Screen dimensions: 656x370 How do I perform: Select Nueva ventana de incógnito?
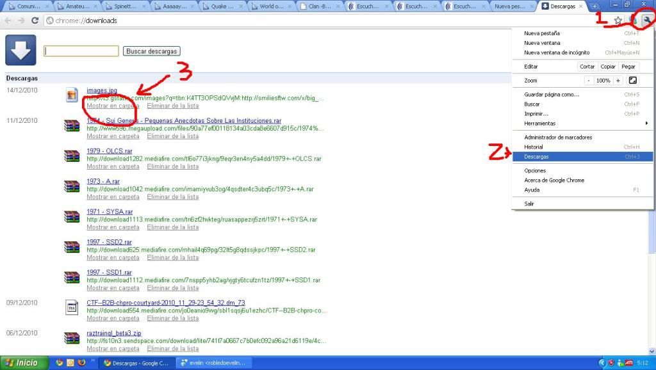click(x=582, y=52)
